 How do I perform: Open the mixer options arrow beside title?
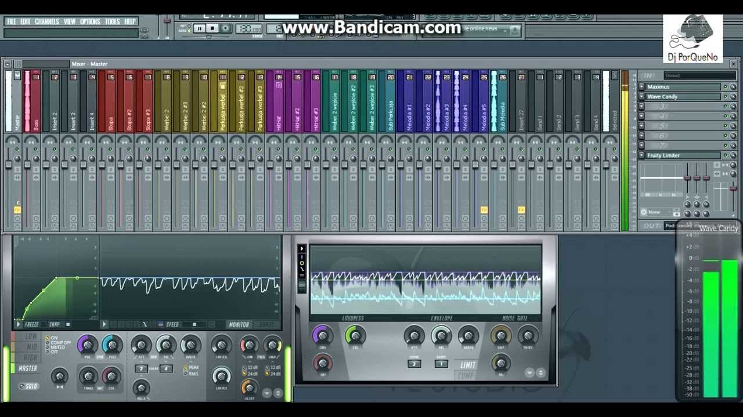point(8,64)
